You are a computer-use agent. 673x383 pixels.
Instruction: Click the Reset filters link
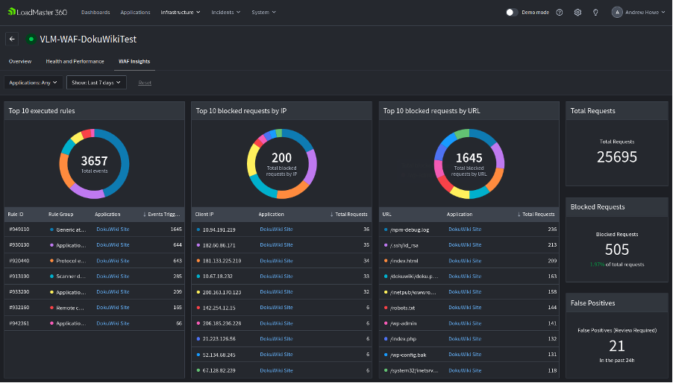click(145, 83)
